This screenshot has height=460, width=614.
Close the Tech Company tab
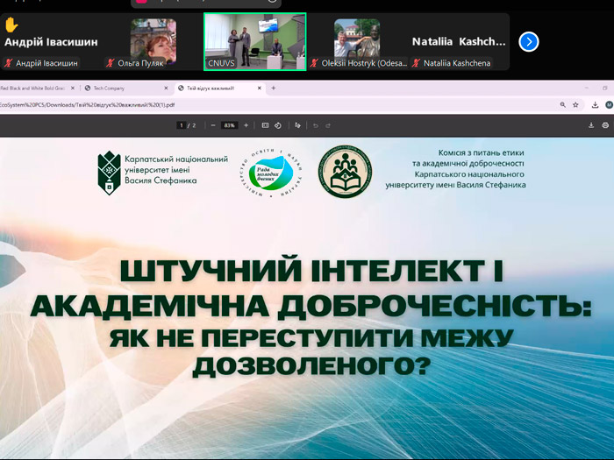click(x=166, y=88)
